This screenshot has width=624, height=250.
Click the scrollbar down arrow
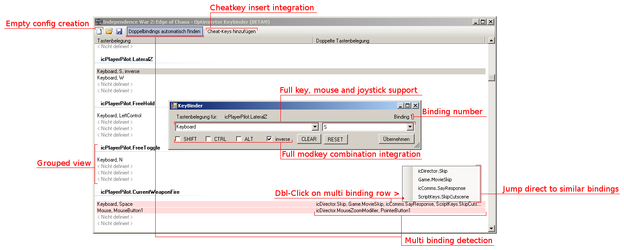coord(492,229)
